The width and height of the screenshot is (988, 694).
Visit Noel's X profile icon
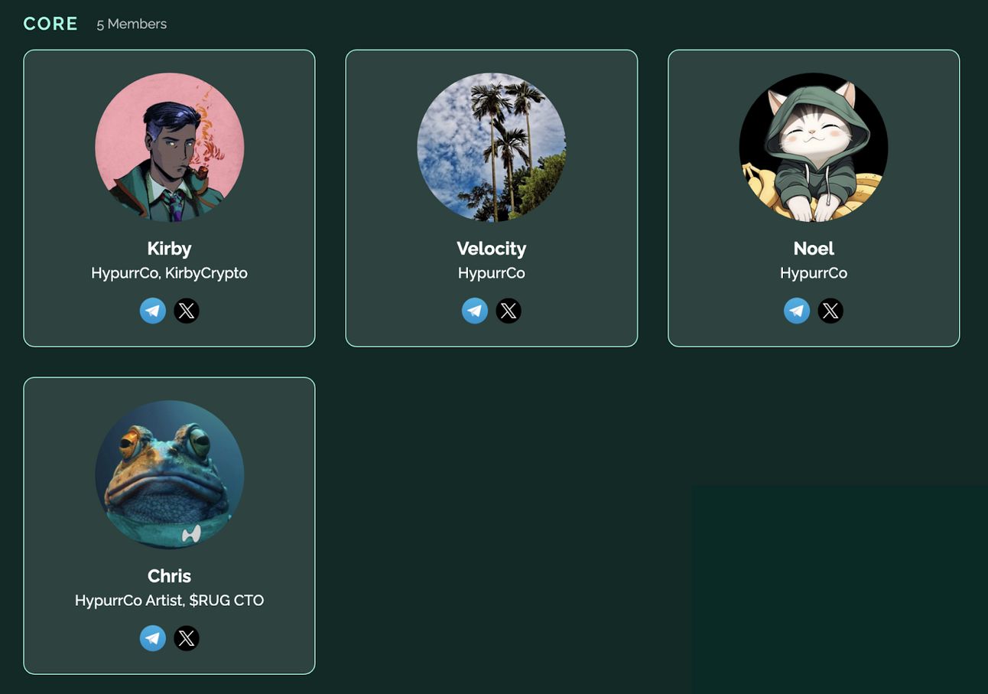click(x=830, y=311)
